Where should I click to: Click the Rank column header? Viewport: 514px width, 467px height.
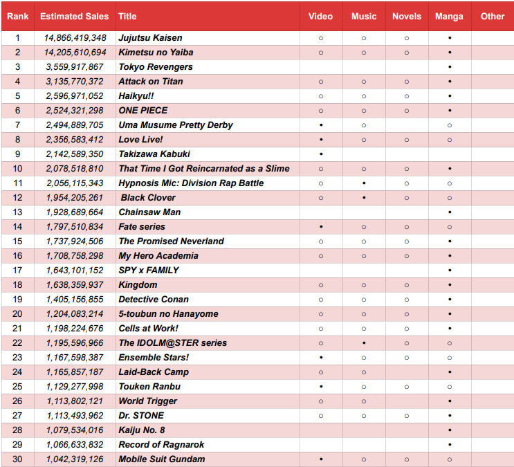(18, 17)
